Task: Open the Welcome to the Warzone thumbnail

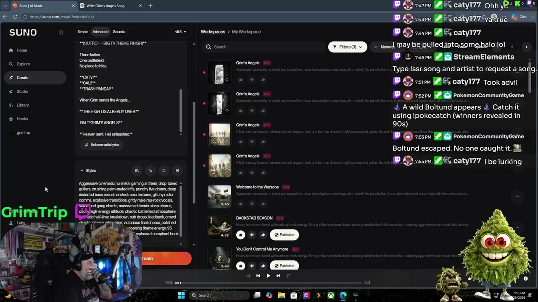Action: 219,196
